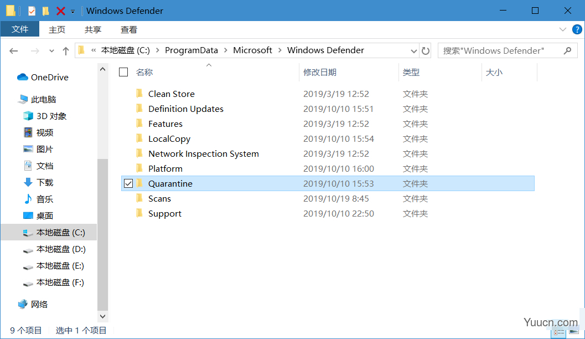Sort by 名称 column header
585x339 pixels.
(144, 73)
